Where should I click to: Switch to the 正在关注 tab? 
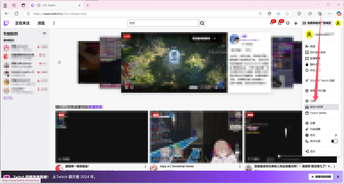pos(22,23)
